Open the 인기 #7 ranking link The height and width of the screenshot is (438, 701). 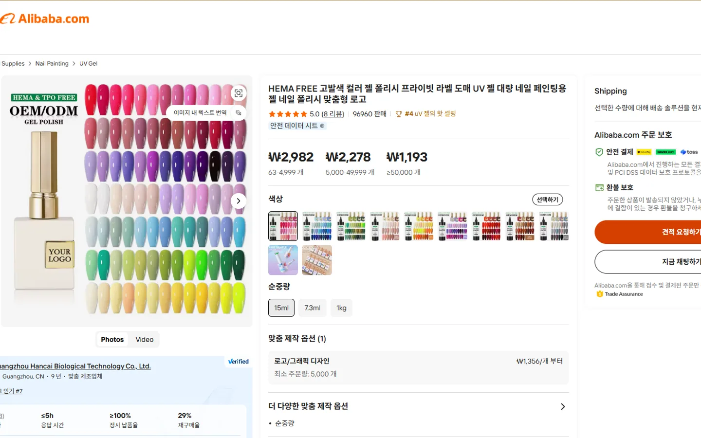(x=11, y=391)
